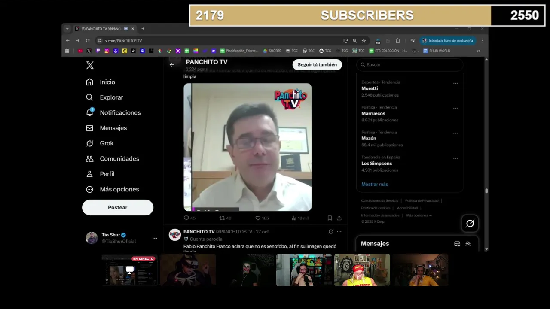Select the EN DIRECTO stream thumbnail
Screen dimensions: 550x309
point(129,270)
